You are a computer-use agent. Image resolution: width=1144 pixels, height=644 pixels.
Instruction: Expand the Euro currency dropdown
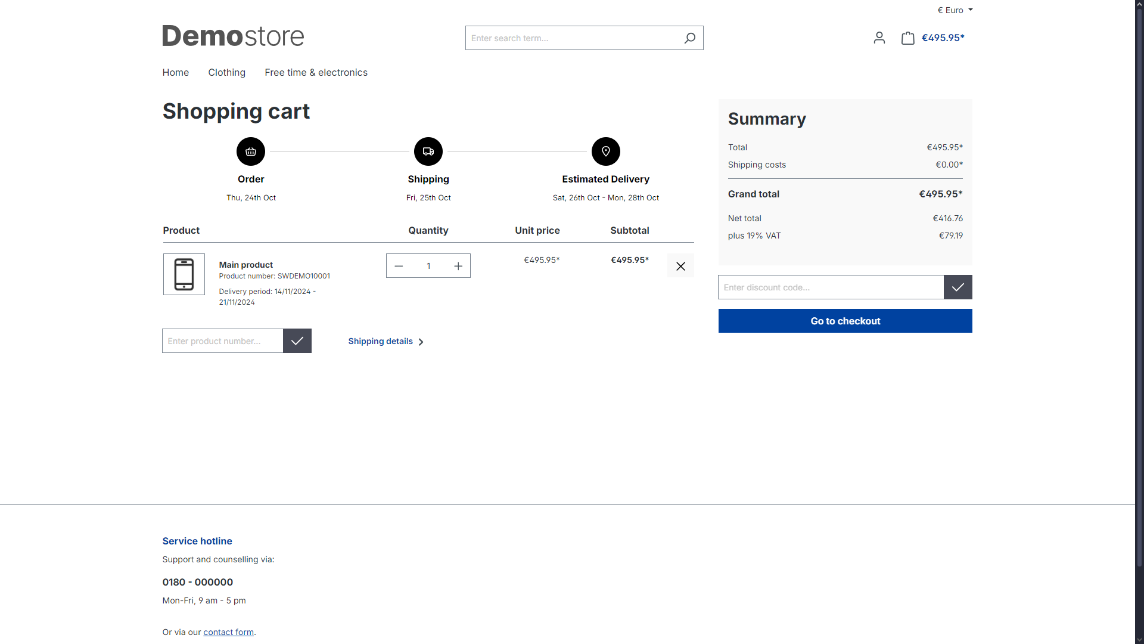[955, 10]
